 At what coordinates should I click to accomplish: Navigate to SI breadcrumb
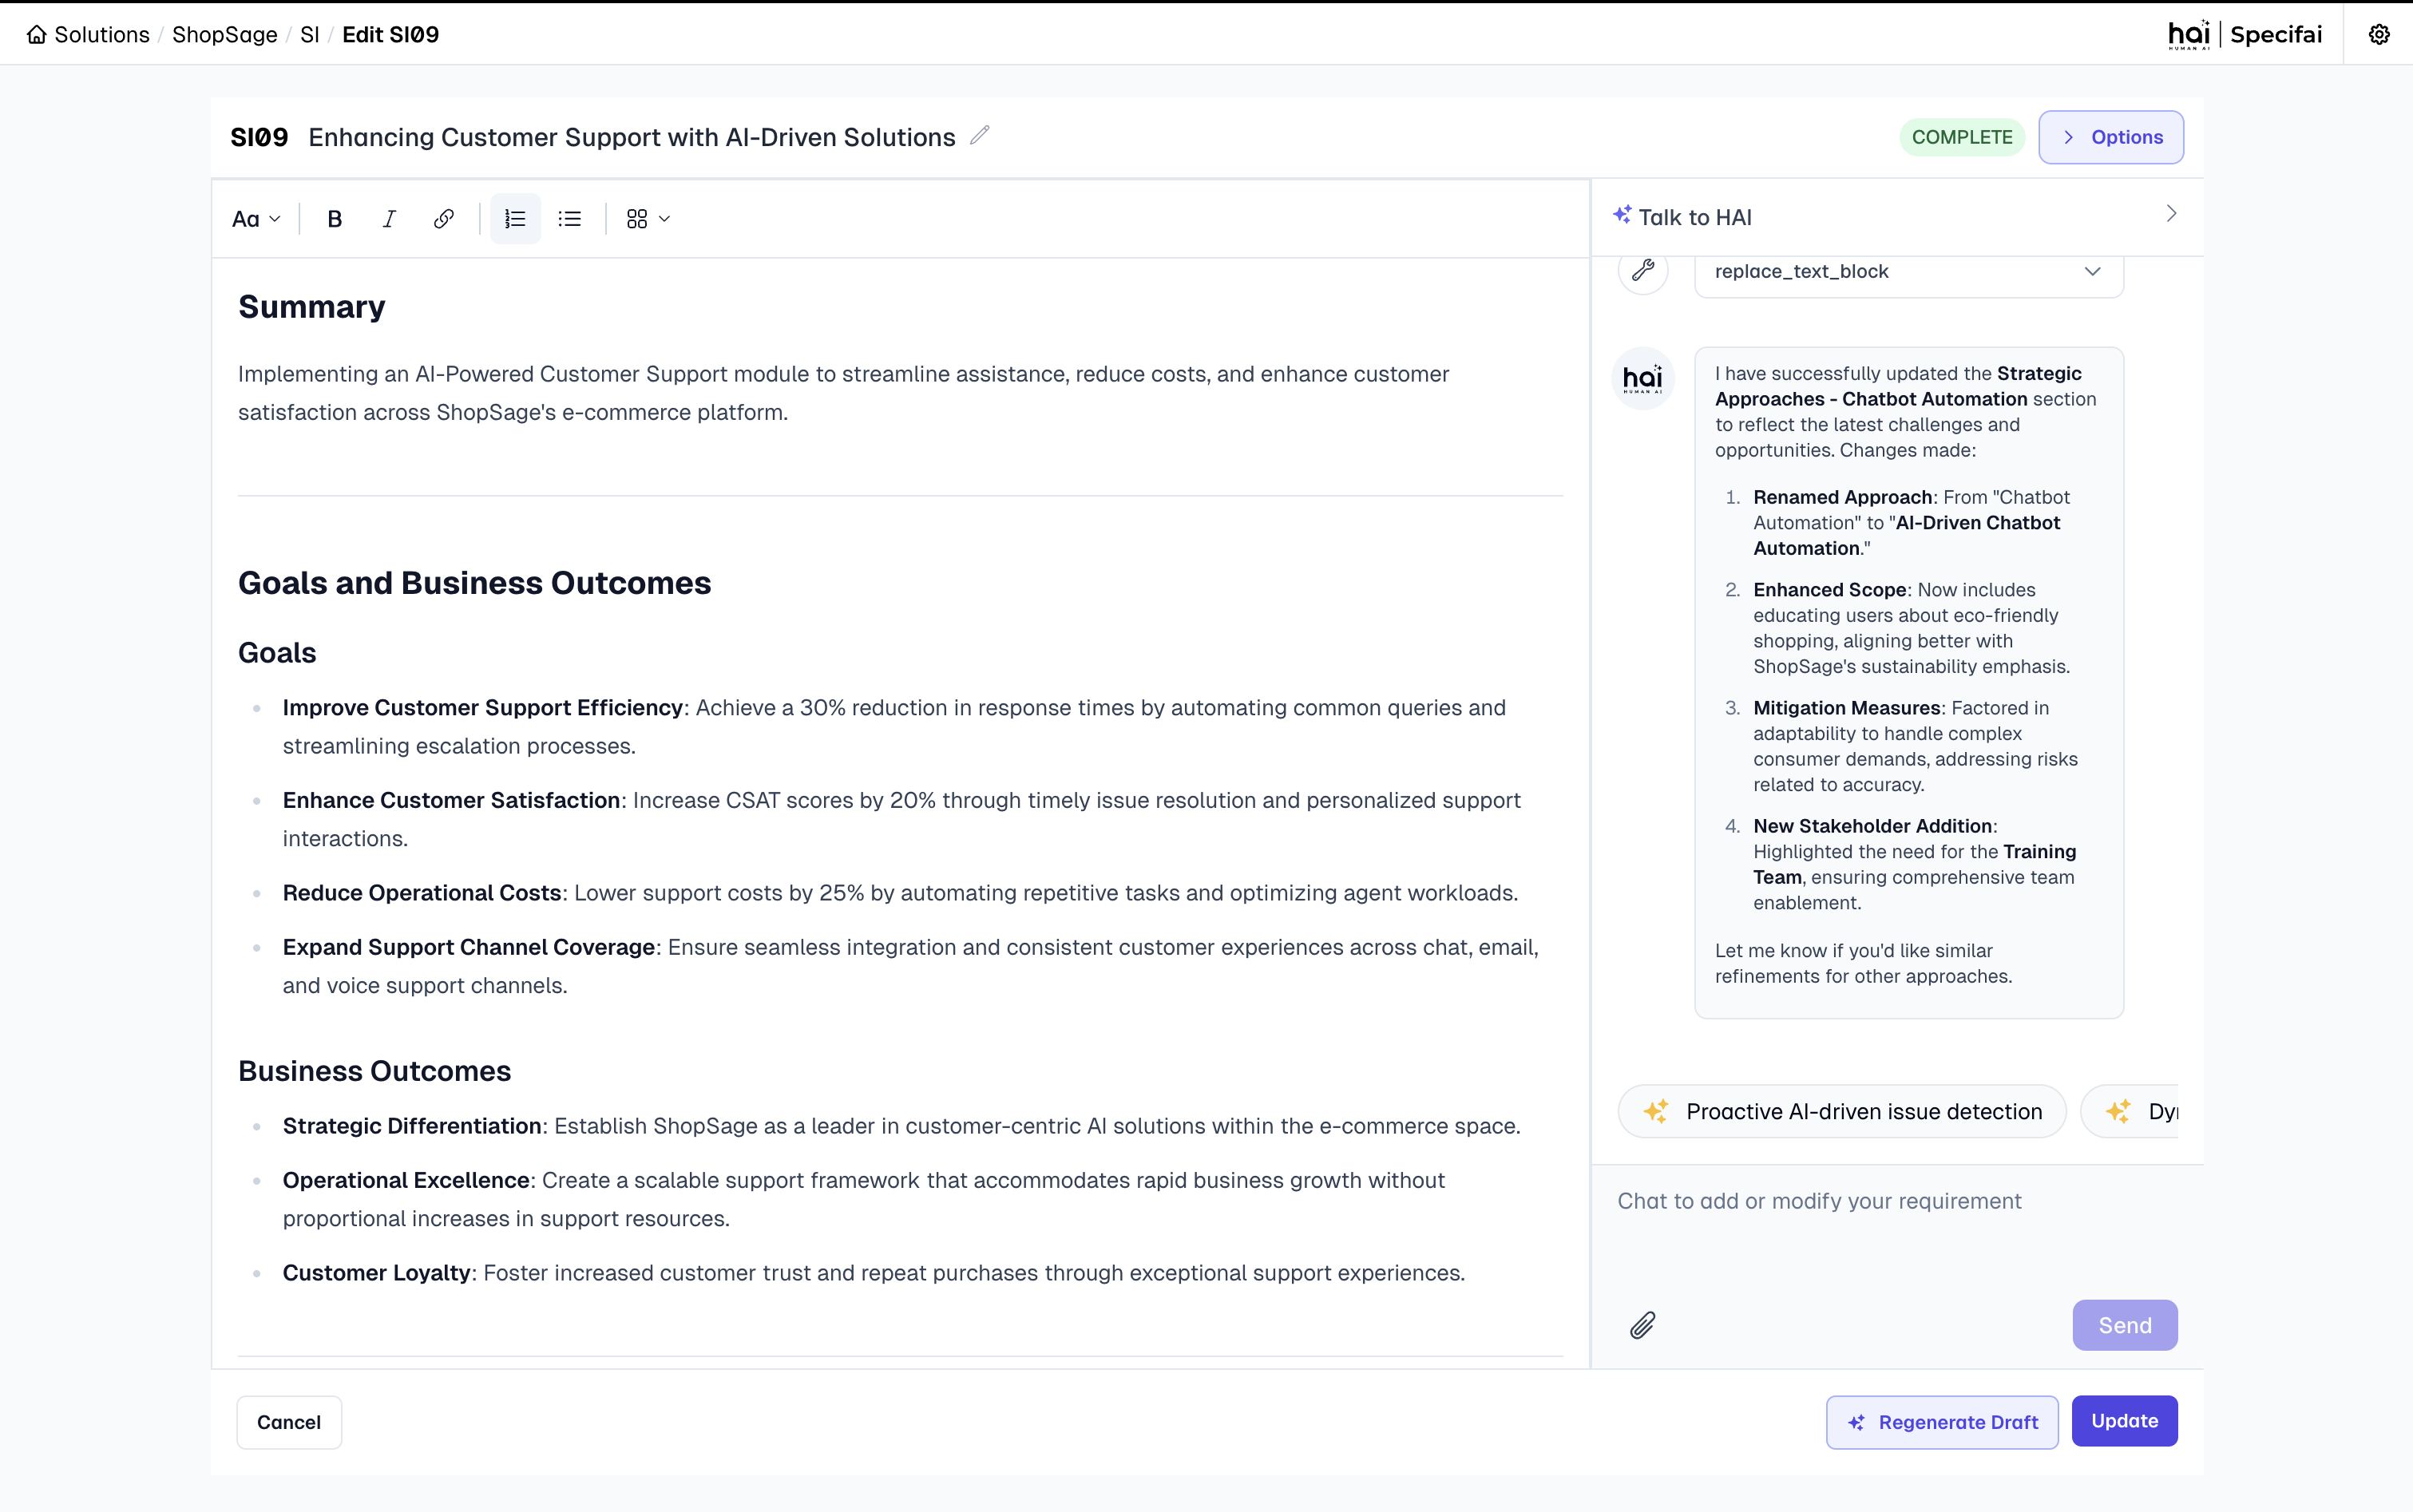pos(309,34)
